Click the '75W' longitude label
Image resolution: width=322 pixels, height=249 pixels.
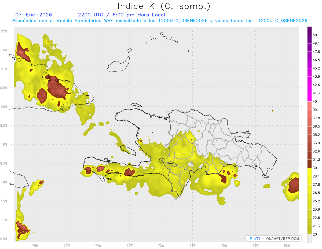pyautogui.click(x=67, y=245)
